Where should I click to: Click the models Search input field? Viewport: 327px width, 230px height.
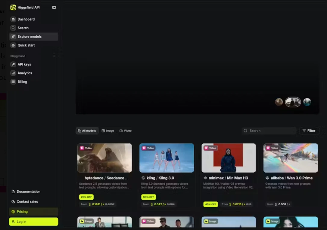coord(269,131)
